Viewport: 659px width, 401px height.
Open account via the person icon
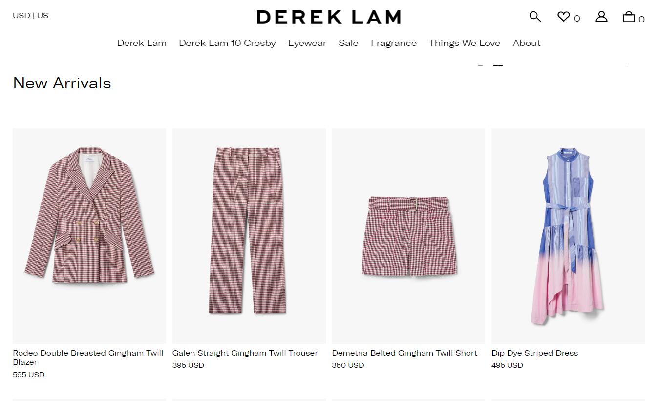click(601, 17)
